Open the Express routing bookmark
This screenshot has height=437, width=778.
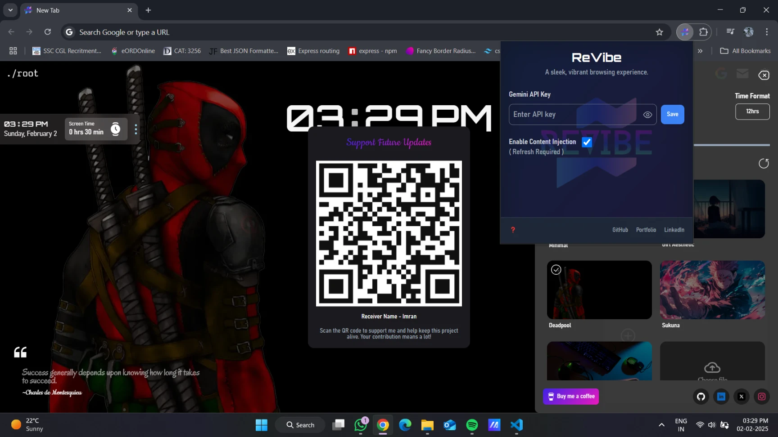pos(313,51)
